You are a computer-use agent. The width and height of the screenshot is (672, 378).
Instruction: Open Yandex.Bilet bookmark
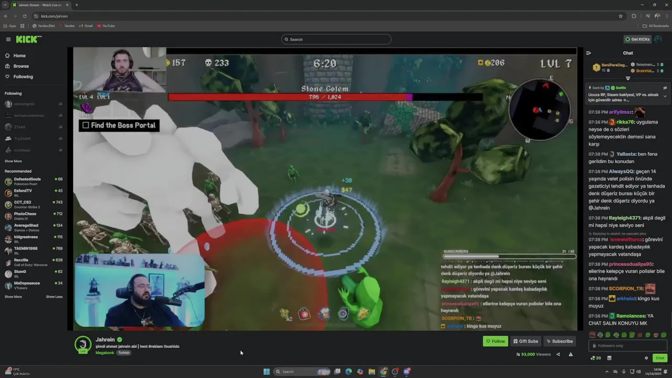click(44, 26)
